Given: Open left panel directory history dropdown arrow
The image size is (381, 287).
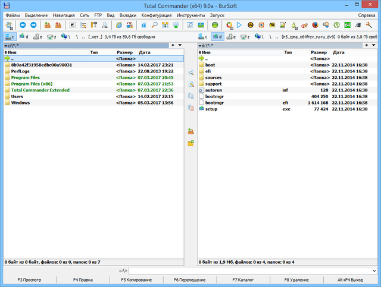Looking at the screenshot, I should [x=180, y=45].
